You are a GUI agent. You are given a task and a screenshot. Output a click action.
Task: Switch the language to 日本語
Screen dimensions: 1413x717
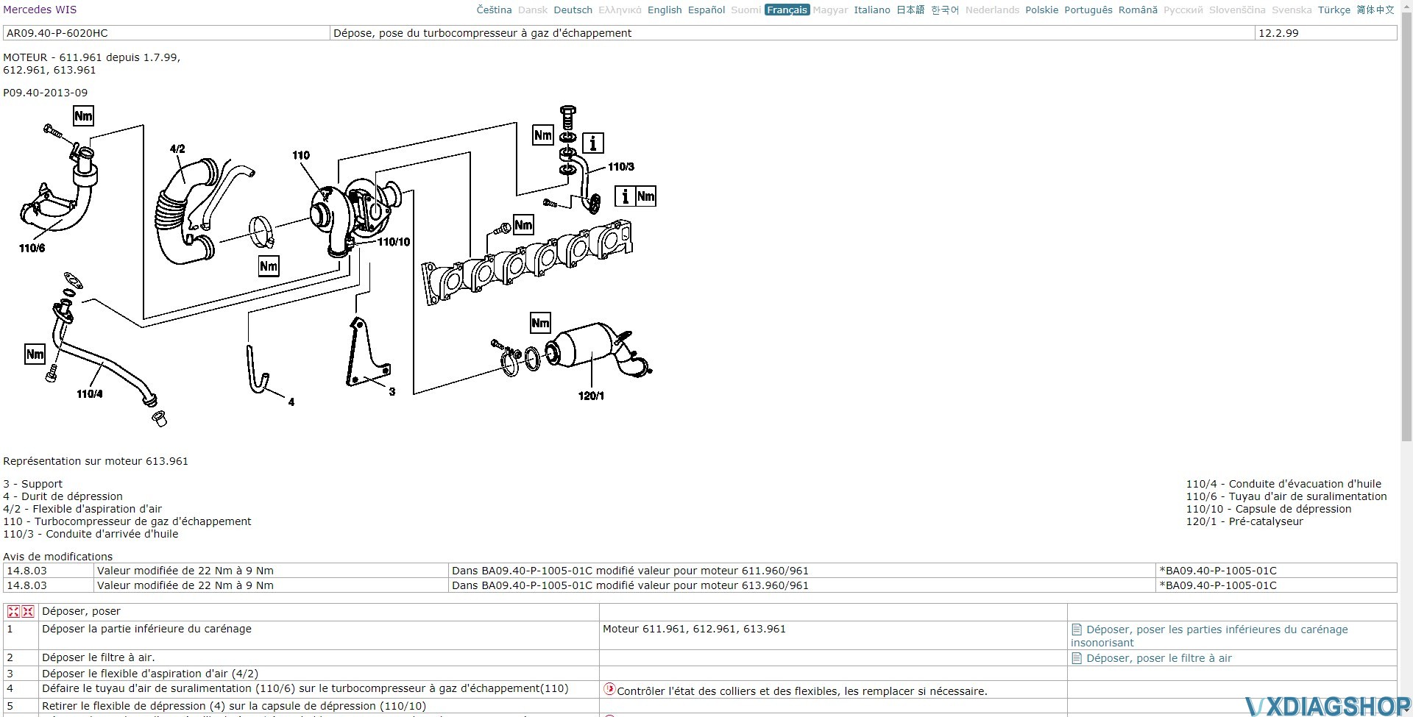[910, 10]
